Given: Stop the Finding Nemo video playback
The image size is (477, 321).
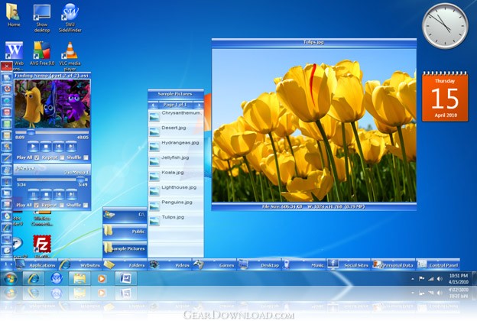Looking at the screenshot, I should pyautogui.click(x=46, y=146).
